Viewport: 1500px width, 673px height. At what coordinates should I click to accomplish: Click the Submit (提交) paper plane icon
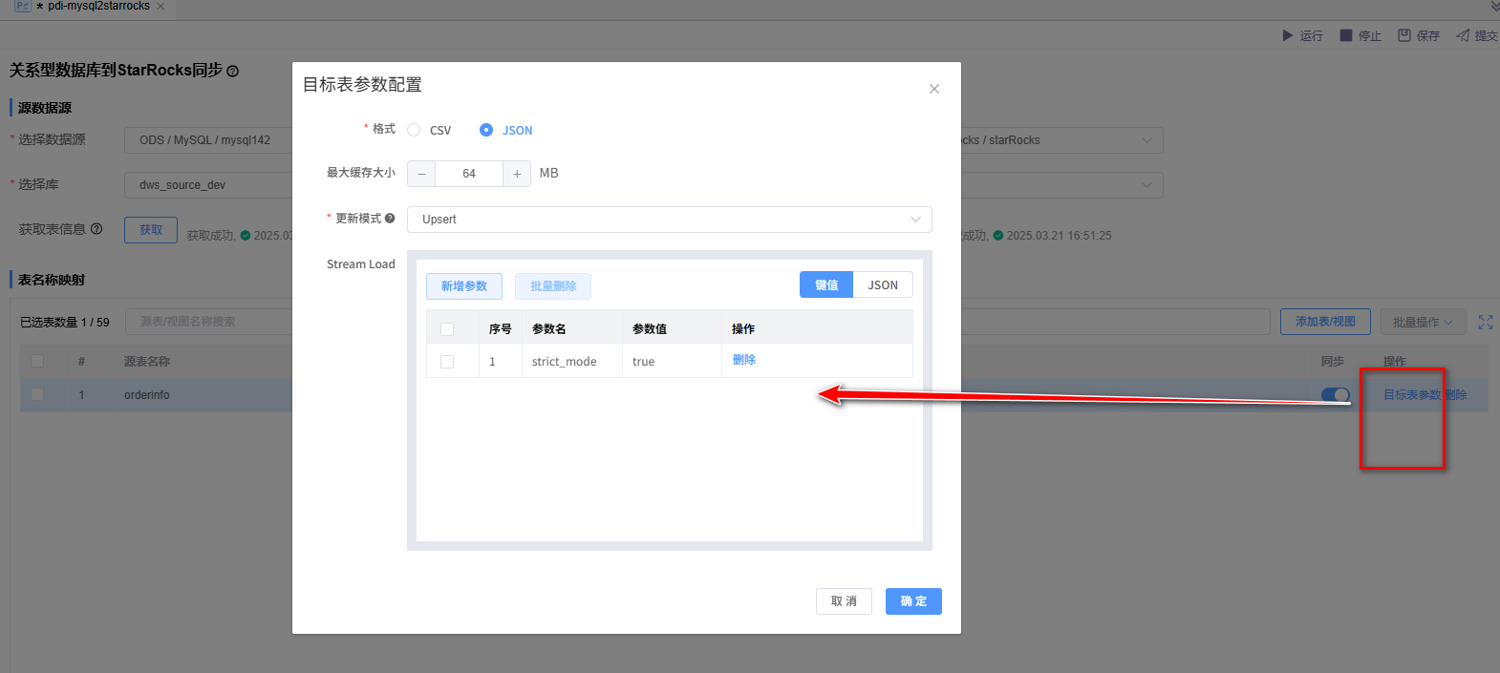point(1462,35)
